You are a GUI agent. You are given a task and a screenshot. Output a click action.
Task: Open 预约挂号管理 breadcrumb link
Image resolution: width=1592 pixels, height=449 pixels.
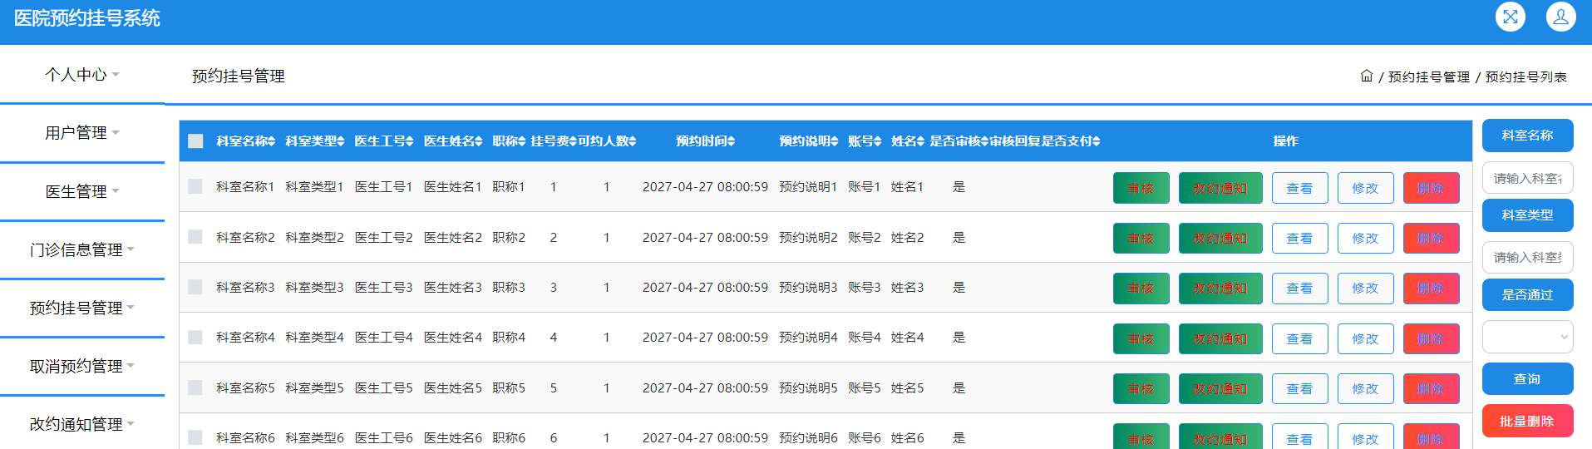1429,76
